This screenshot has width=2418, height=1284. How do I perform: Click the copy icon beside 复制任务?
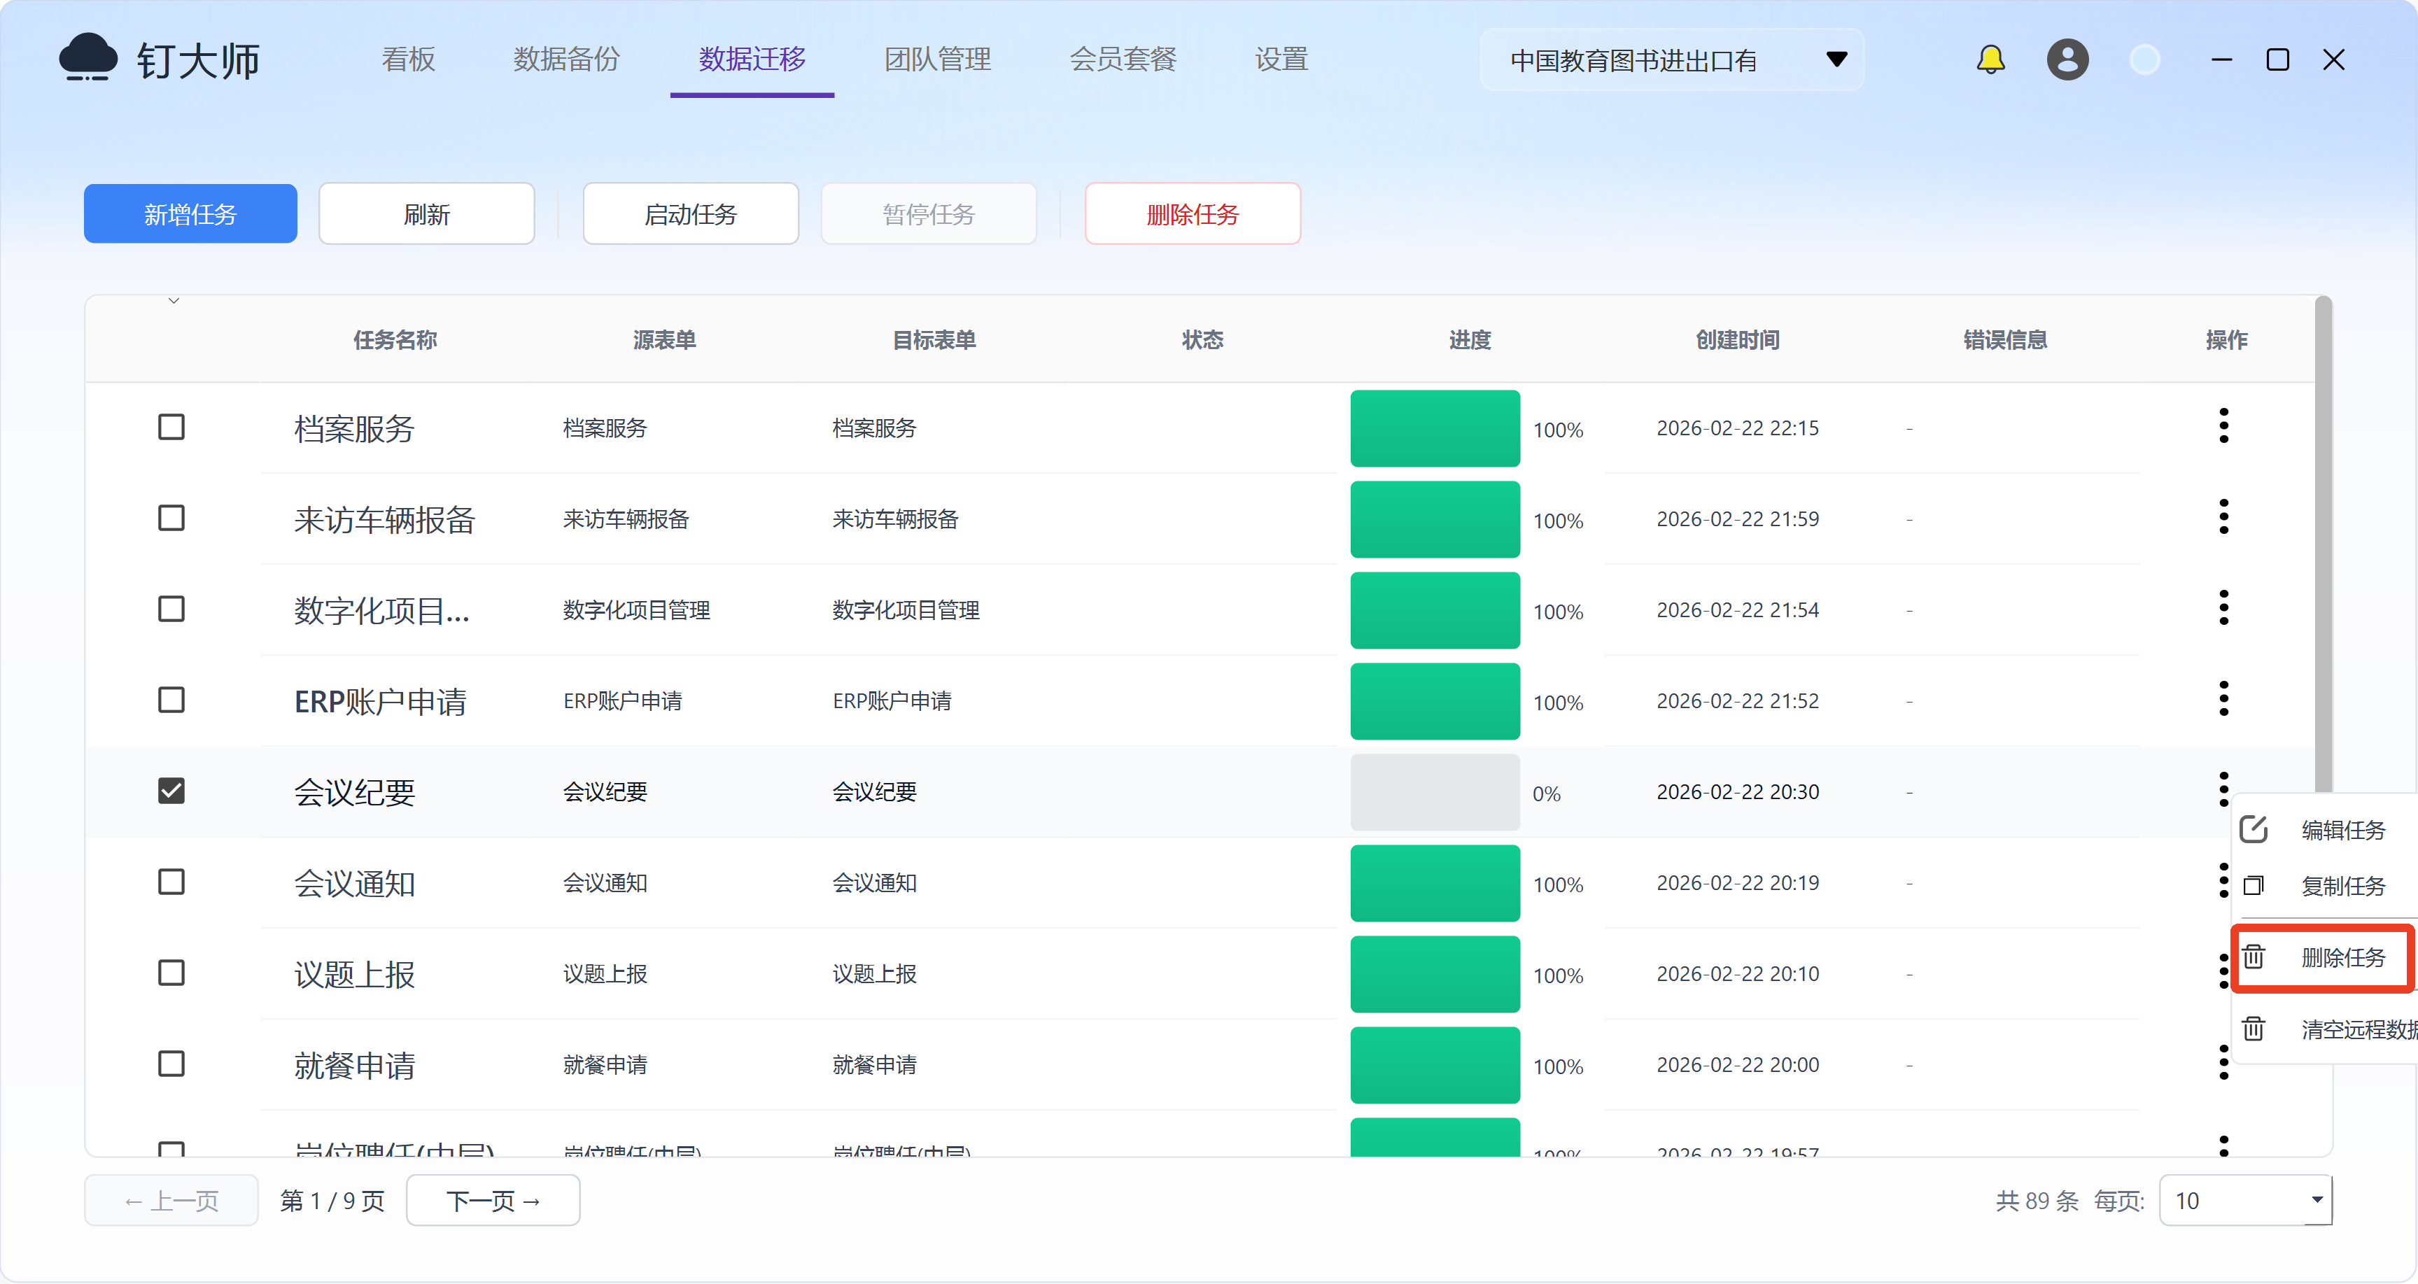2253,885
